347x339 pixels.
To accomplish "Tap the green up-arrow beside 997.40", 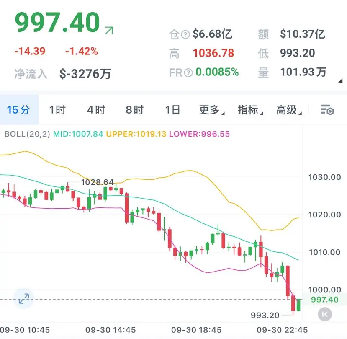I will click(109, 30).
